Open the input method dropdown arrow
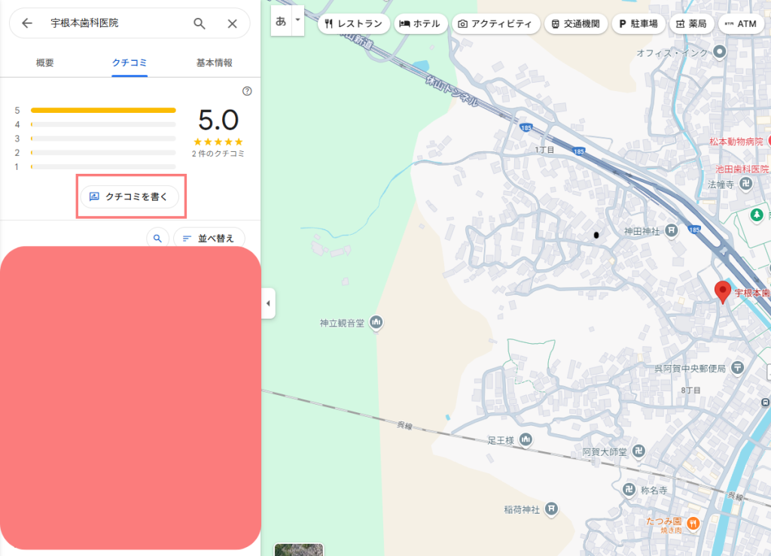This screenshot has width=771, height=556. coord(297,20)
